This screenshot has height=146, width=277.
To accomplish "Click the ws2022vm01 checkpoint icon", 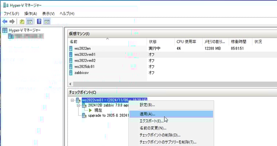I will click(x=78, y=100).
